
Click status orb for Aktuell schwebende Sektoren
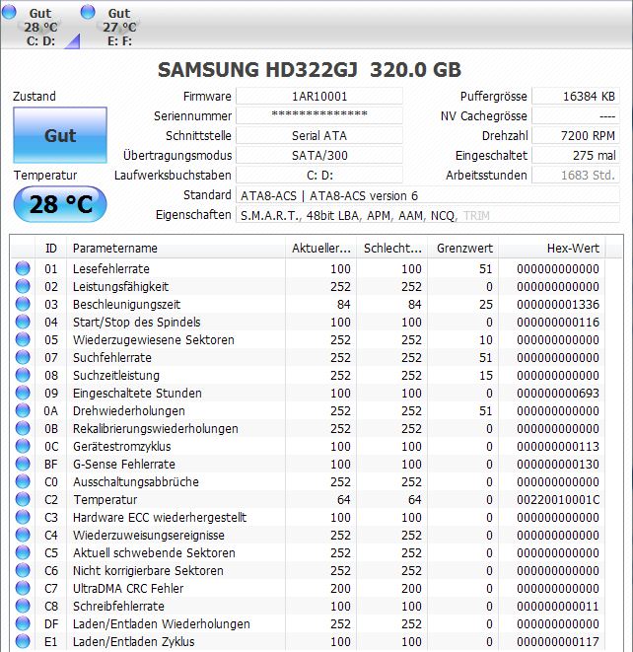coord(23,552)
